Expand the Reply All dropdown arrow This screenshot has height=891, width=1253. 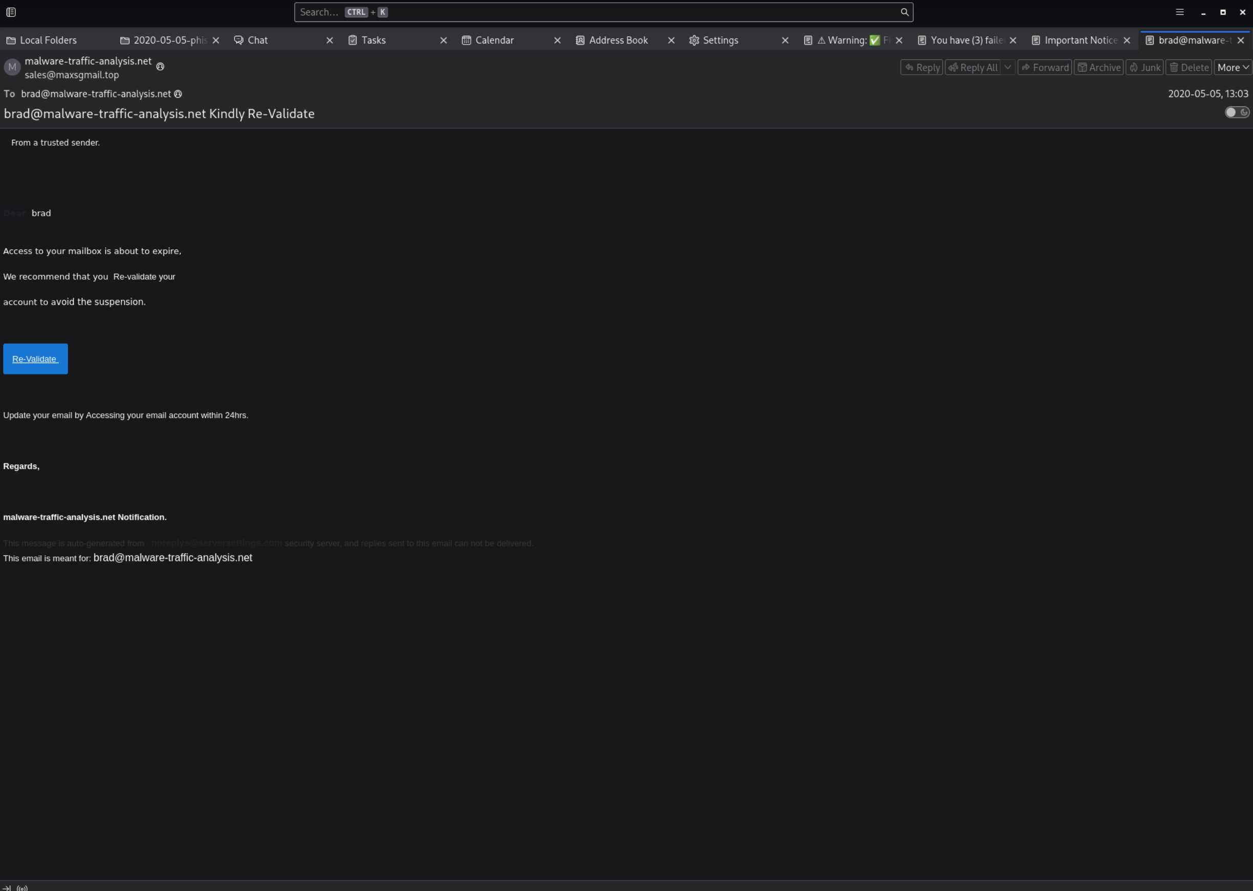click(1007, 67)
